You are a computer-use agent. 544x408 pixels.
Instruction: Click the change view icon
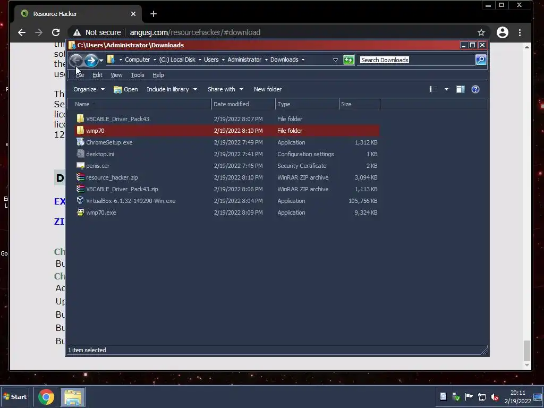(x=433, y=89)
